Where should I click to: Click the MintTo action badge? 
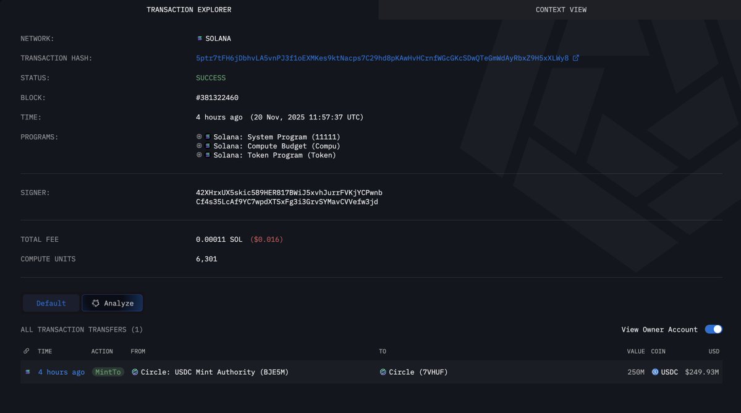[108, 372]
